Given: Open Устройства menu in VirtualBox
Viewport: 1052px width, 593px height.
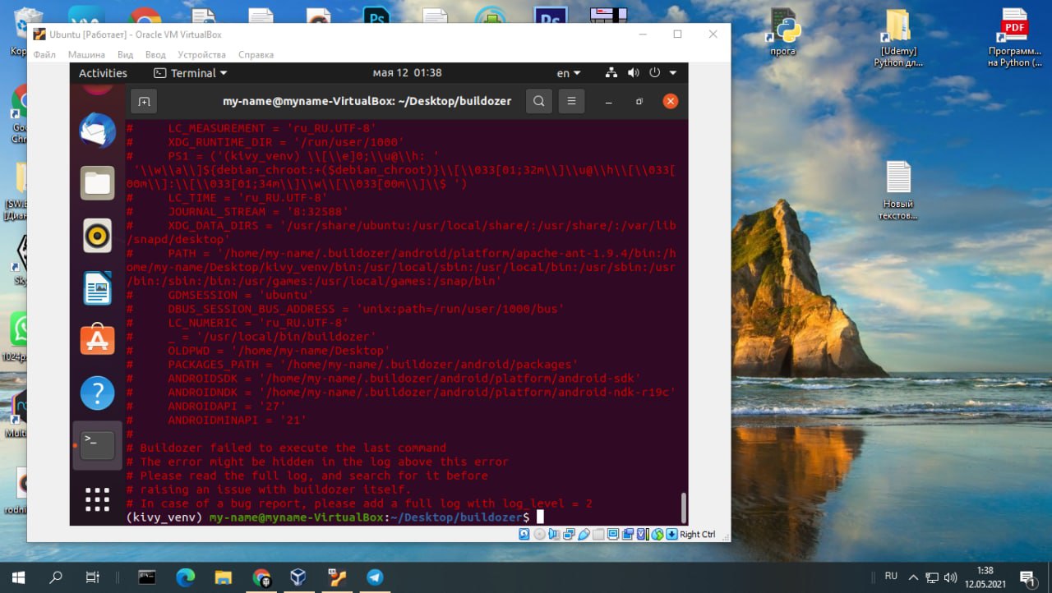Looking at the screenshot, I should 201,54.
